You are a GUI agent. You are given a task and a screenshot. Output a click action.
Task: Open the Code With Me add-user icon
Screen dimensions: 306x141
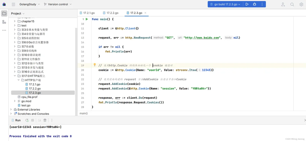(x=283, y=4)
